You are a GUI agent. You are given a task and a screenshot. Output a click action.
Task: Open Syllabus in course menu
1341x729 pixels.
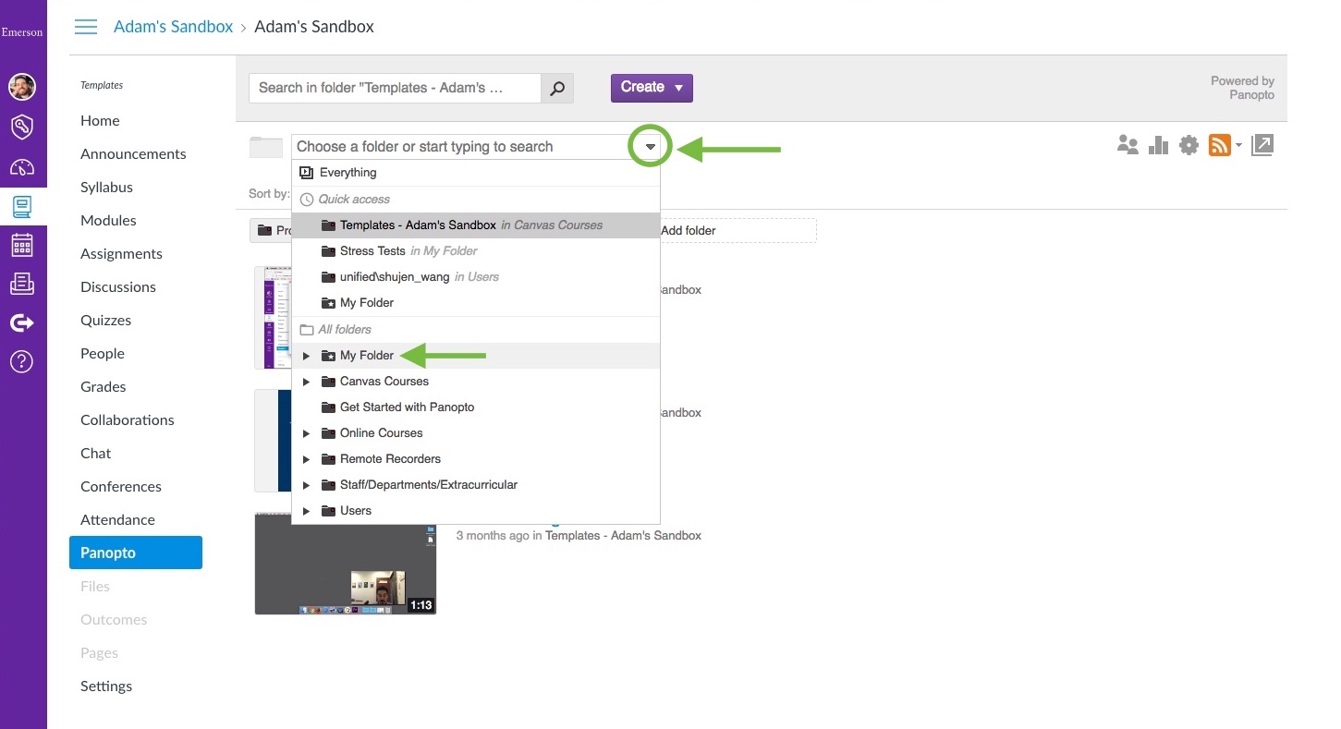click(106, 188)
